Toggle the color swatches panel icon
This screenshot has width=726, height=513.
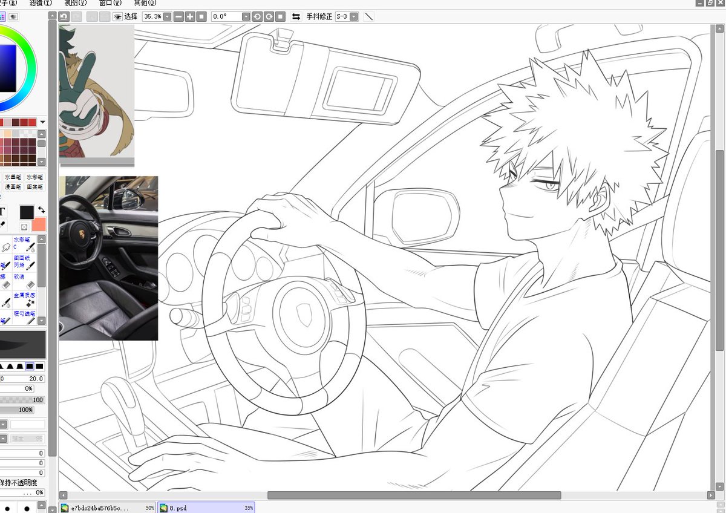pyautogui.click(x=2, y=16)
